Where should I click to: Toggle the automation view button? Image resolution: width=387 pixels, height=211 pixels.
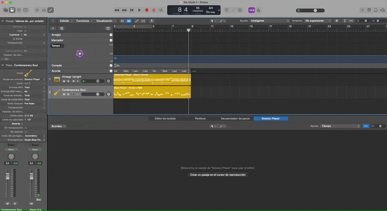tap(137, 21)
